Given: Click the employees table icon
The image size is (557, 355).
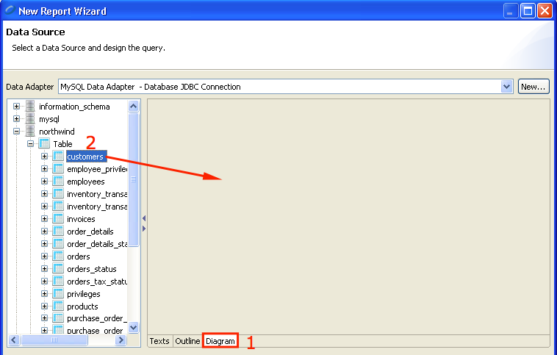Looking at the screenshot, I should point(58,182).
